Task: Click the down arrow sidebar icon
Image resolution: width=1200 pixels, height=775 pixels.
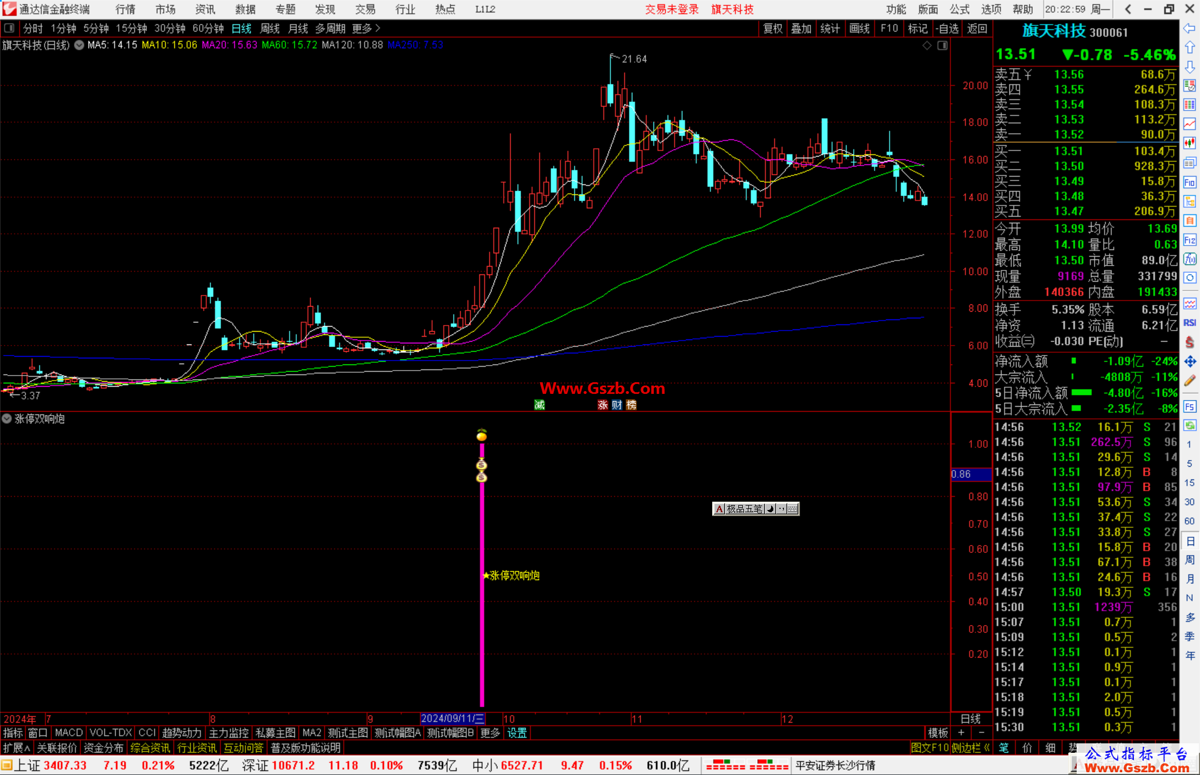Action: coord(1189,67)
